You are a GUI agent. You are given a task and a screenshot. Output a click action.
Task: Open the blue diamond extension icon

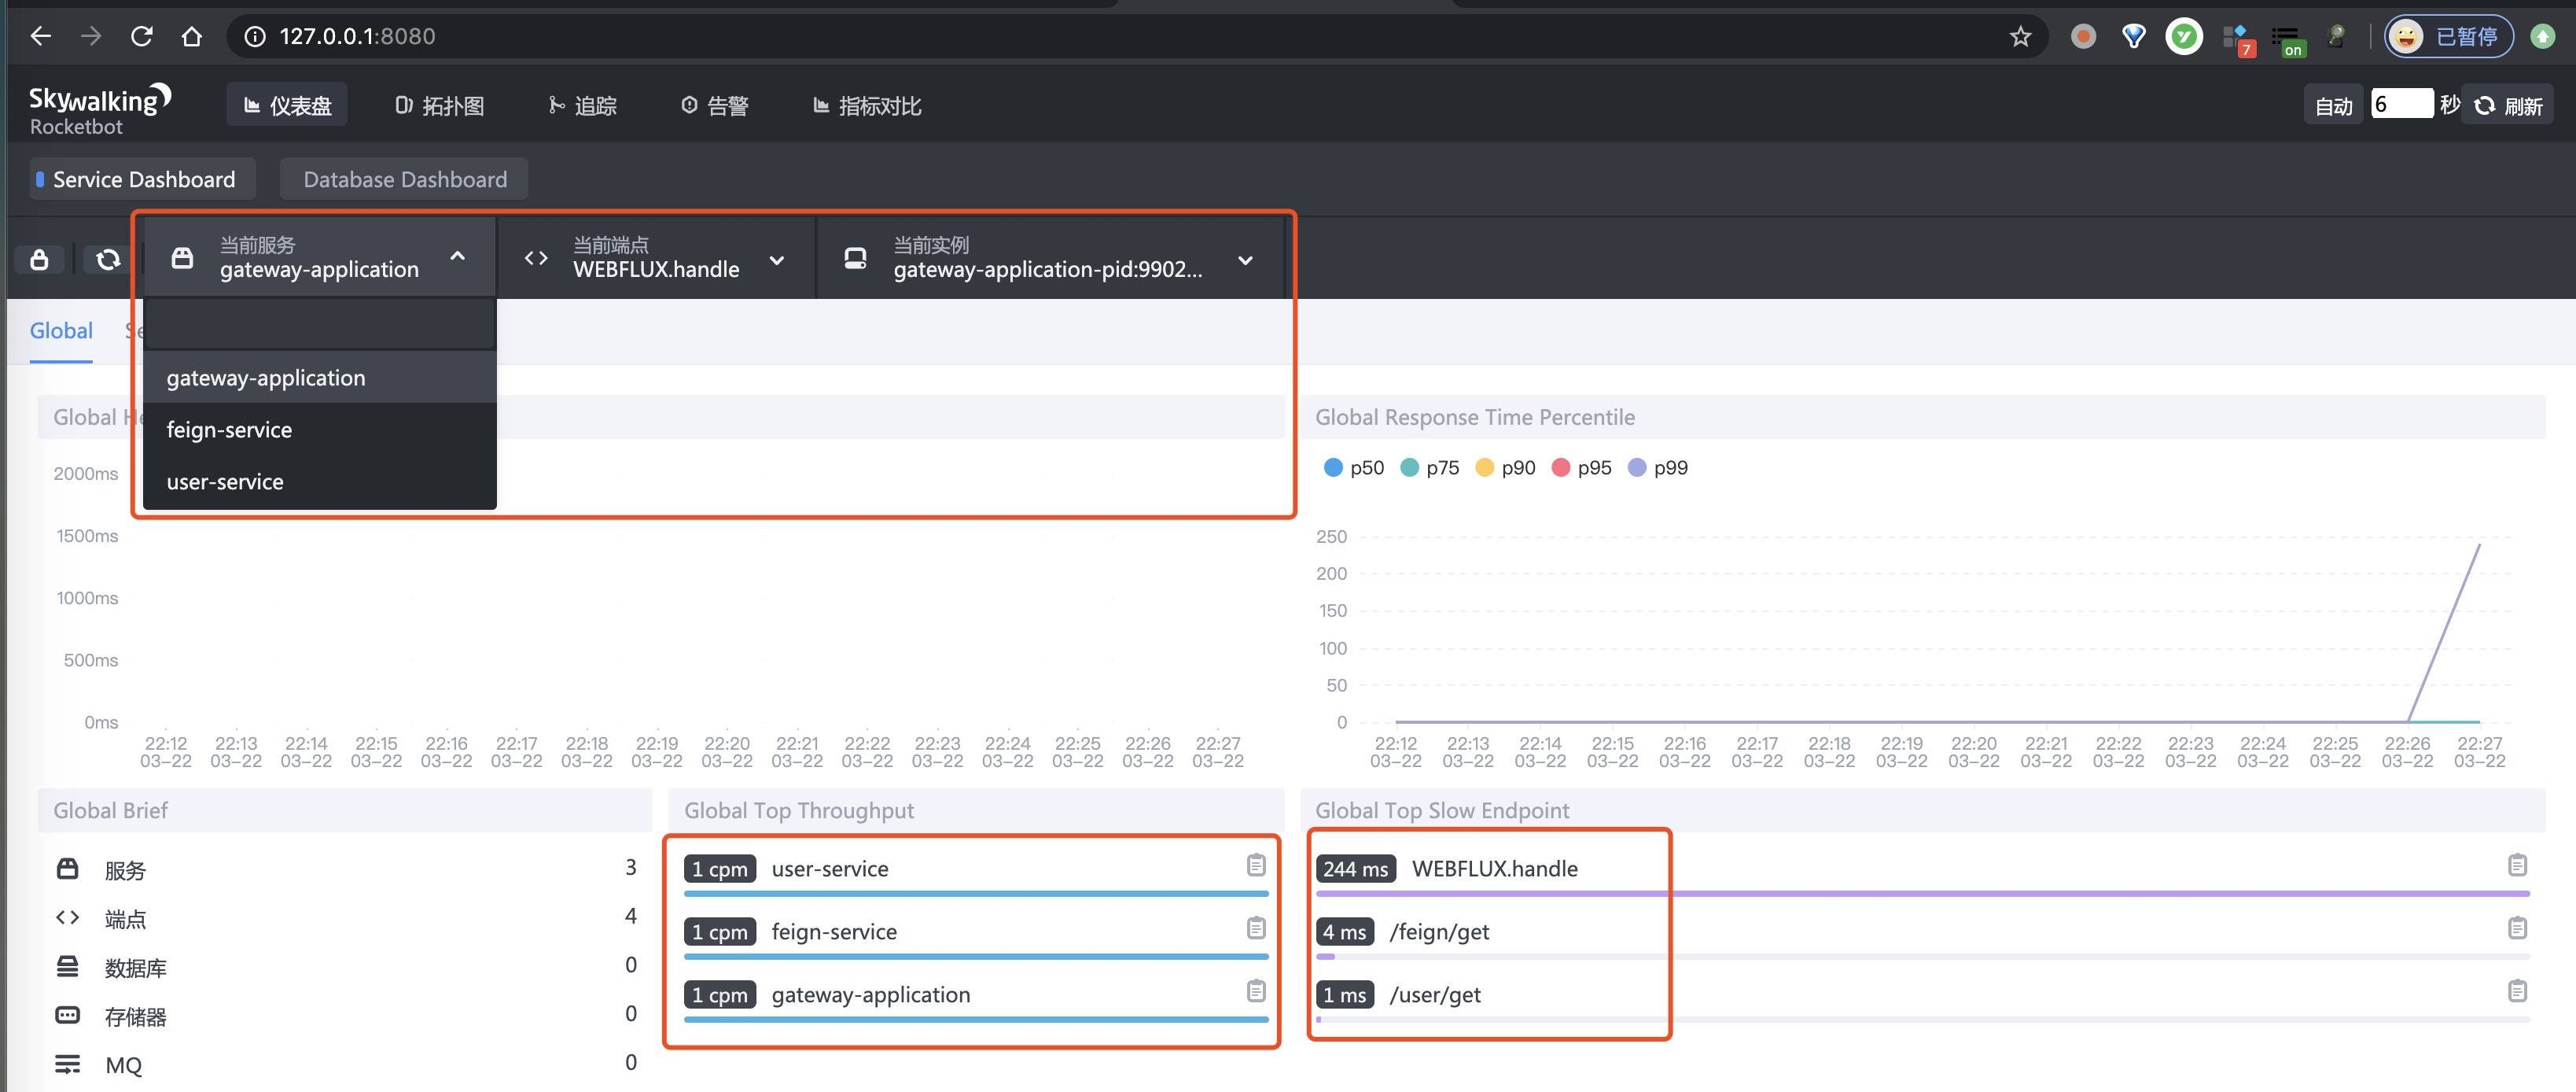pyautogui.click(x=2134, y=37)
